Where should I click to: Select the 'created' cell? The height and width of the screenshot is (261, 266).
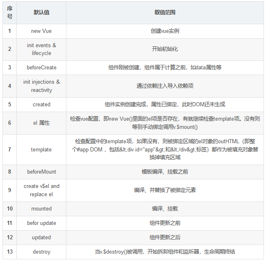[41, 104]
